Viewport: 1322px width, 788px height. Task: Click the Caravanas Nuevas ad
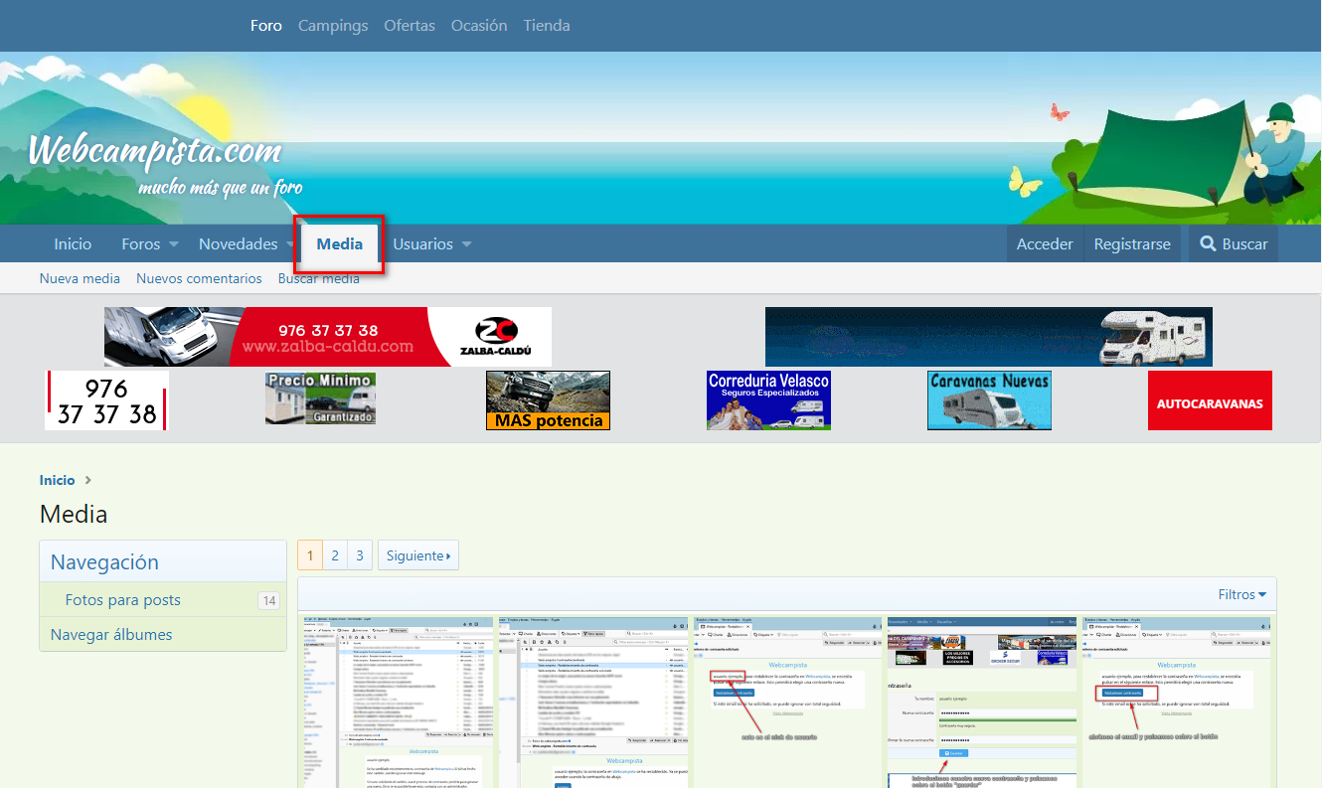click(x=989, y=400)
